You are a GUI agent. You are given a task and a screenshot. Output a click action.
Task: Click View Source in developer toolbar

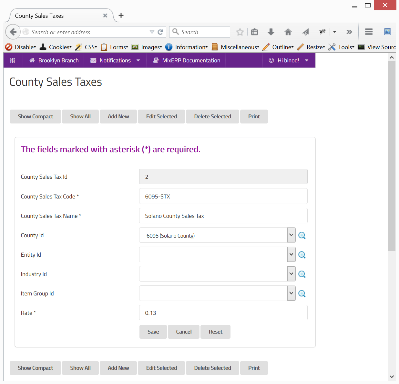377,47
